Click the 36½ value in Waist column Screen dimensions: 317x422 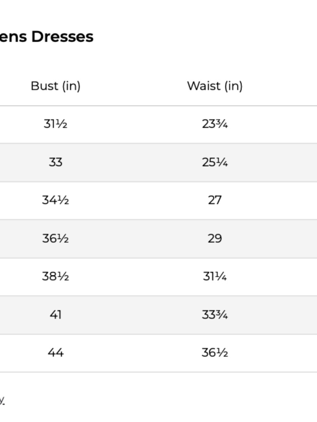pos(215,353)
